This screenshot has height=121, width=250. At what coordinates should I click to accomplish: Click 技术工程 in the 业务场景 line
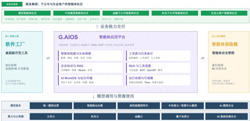[82, 19]
